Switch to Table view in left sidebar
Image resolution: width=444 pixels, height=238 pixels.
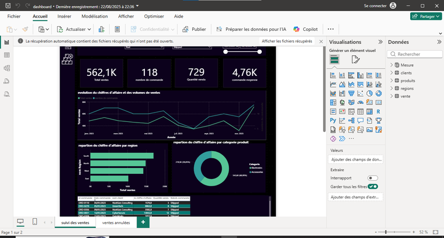[x=7, y=55]
